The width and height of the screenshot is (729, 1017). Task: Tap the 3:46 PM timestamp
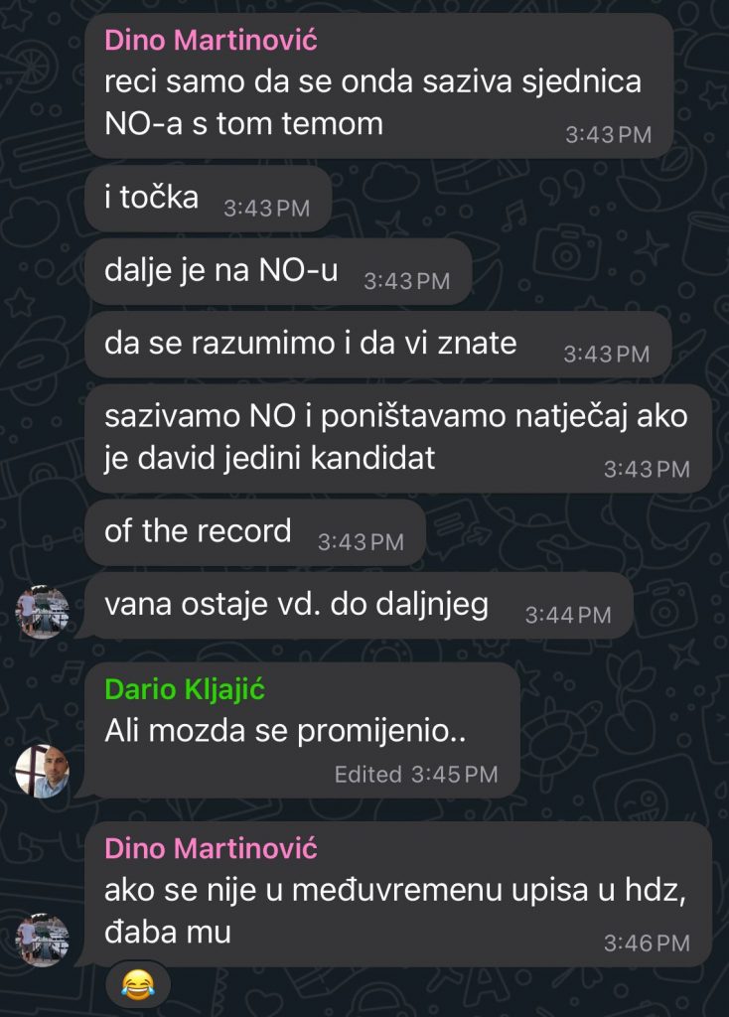click(x=647, y=944)
